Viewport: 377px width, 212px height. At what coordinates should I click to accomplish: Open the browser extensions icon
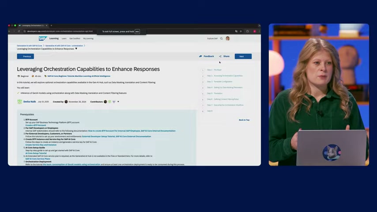[x=247, y=31]
